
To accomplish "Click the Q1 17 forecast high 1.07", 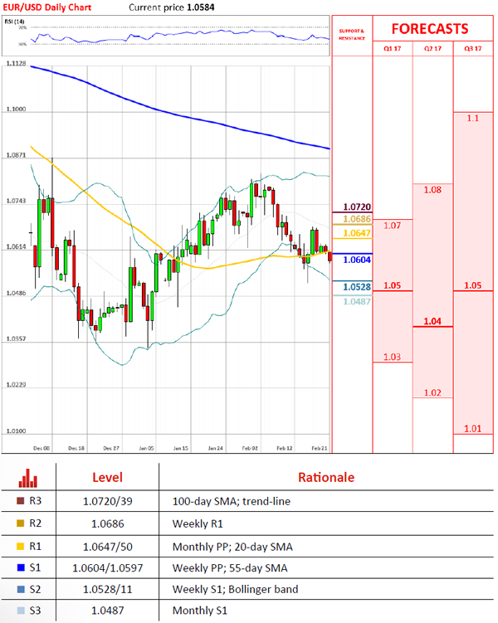I will [393, 226].
